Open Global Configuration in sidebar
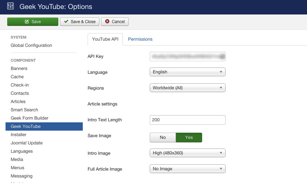 [31, 45]
